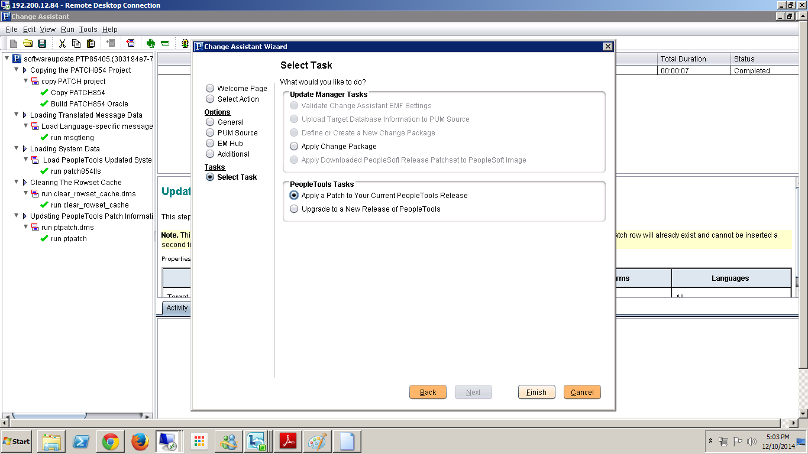
Task: Cut selection with the scissors toolbar icon
Action: coord(62,43)
